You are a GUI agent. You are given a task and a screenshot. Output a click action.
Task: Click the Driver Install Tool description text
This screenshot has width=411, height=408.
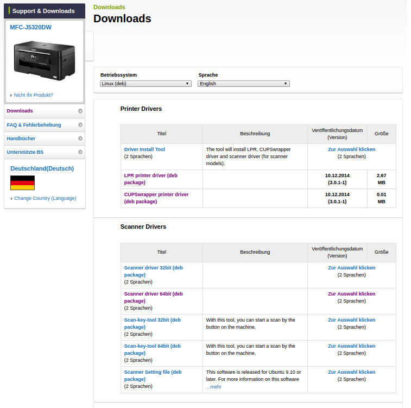click(248, 156)
